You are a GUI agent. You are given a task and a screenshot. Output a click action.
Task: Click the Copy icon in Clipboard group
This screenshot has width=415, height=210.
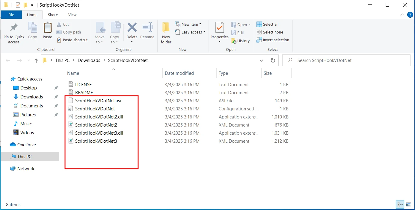pos(32,28)
